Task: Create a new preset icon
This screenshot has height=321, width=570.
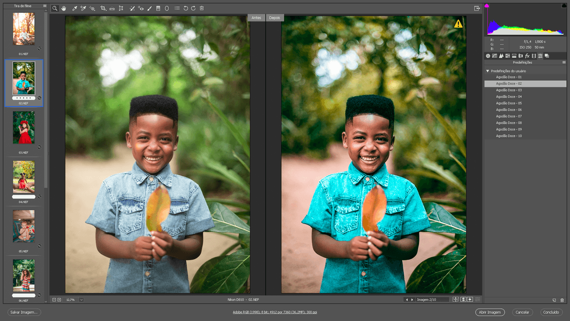Action: tap(554, 300)
